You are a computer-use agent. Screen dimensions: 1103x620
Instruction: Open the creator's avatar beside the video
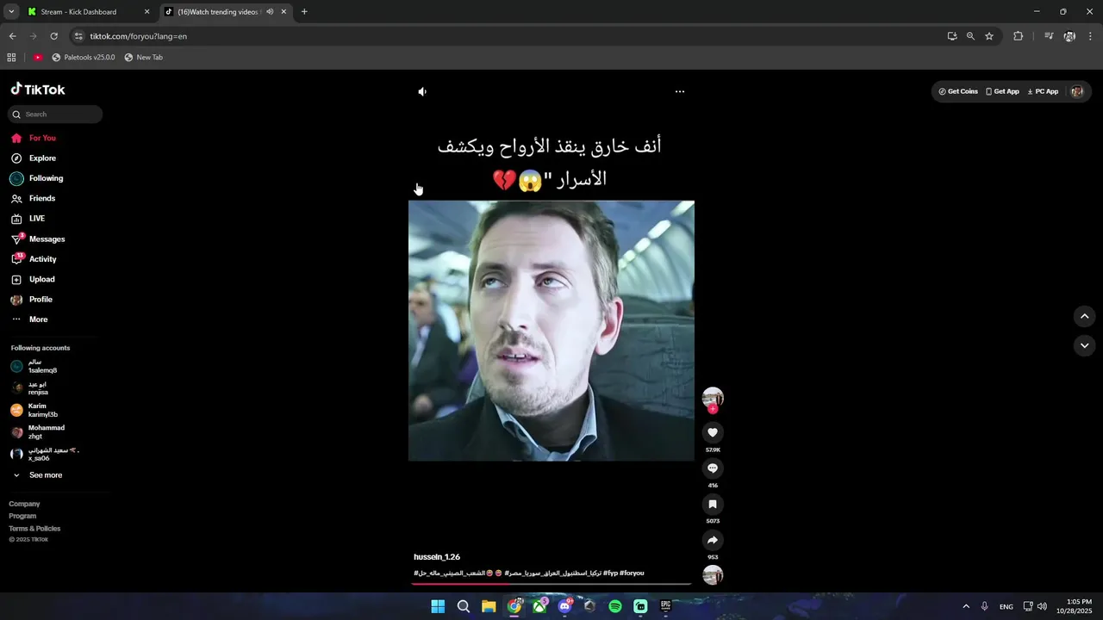(713, 397)
